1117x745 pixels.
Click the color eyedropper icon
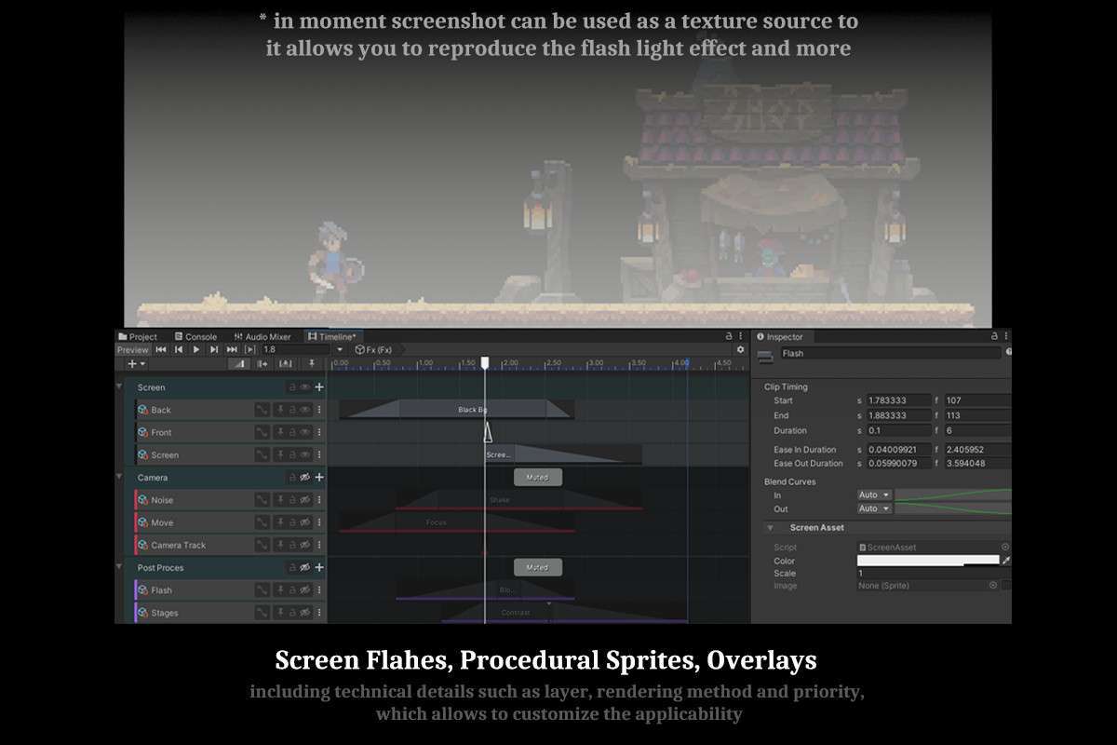point(1006,561)
